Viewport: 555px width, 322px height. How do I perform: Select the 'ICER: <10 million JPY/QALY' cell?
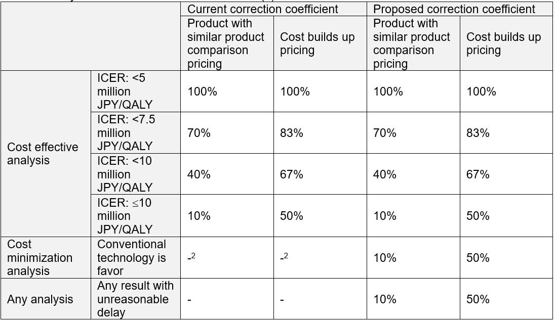tap(124, 174)
